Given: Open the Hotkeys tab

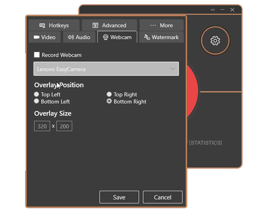Looking at the screenshot, I should pos(54,25).
